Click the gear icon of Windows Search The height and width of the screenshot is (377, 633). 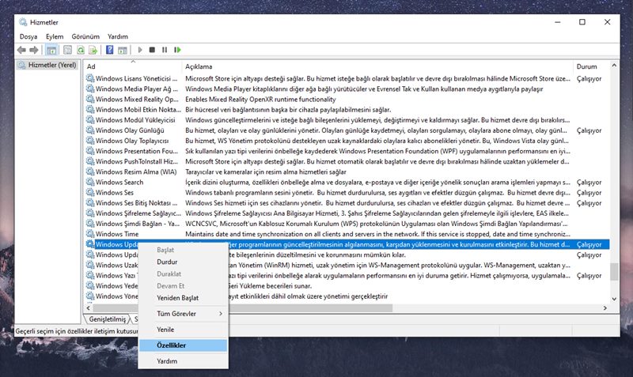tap(90, 183)
